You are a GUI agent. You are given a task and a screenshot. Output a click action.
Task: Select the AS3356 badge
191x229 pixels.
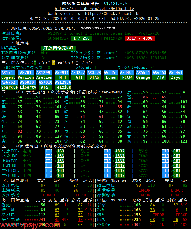tap(111, 73)
